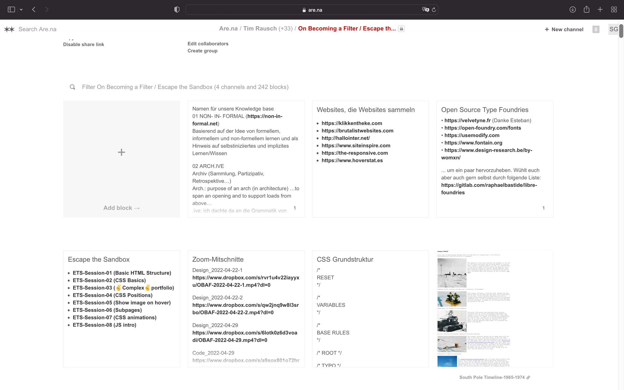Click the page vertical scrollbar thumb
The image size is (624, 390).
[x=621, y=31]
